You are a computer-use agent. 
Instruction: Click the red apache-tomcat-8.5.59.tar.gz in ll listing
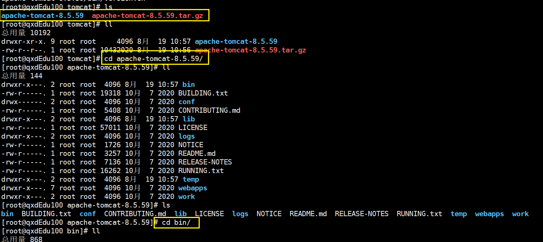tap(251, 50)
